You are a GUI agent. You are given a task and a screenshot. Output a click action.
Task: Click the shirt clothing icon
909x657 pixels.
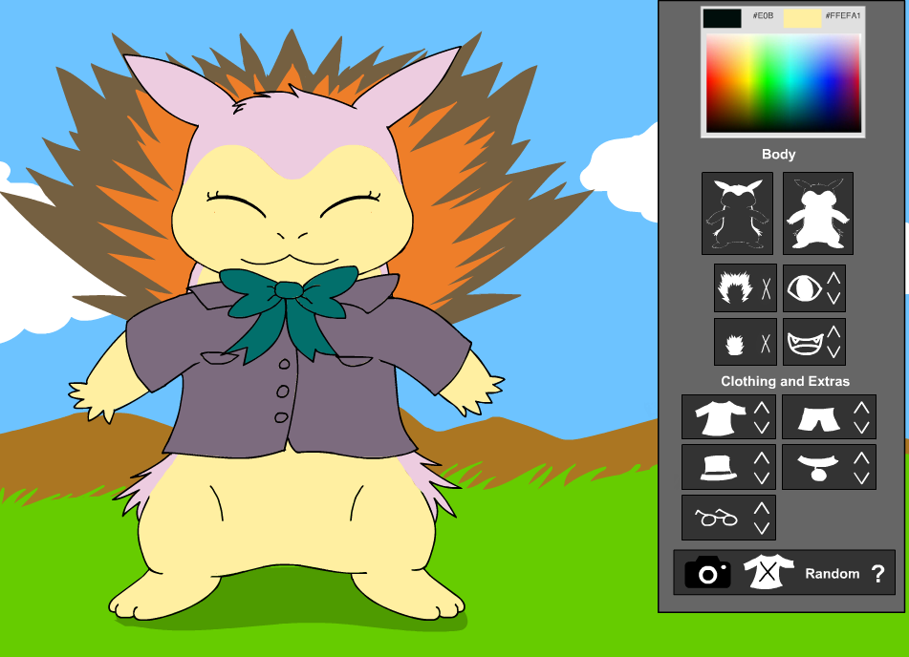721,417
